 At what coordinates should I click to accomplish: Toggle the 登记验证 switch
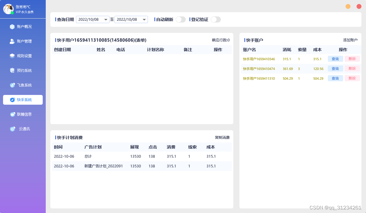click(x=216, y=19)
